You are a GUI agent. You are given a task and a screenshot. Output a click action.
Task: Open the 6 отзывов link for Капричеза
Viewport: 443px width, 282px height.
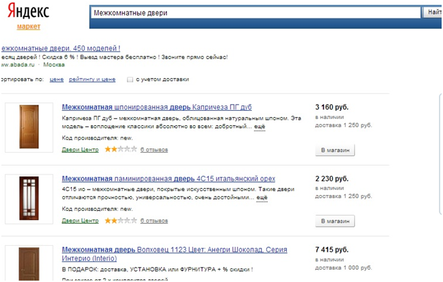click(154, 149)
